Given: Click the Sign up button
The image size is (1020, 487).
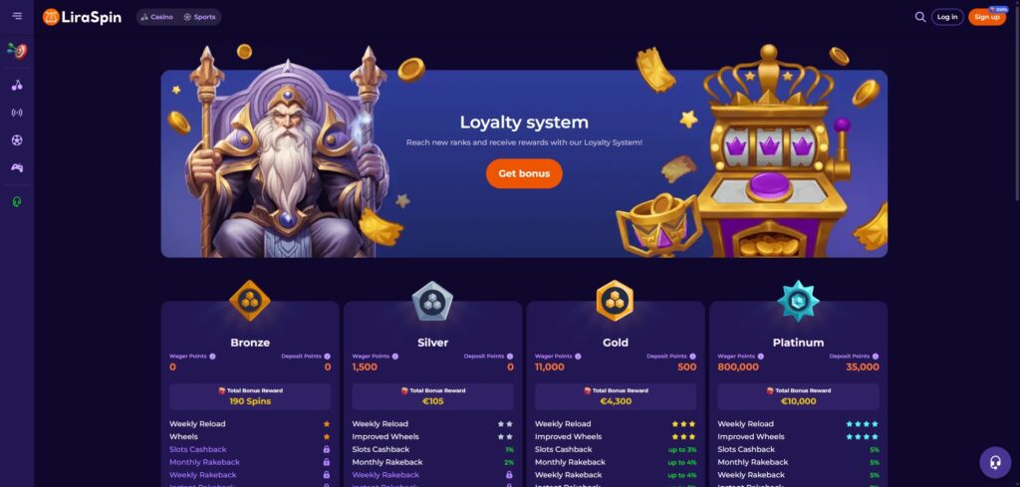Looking at the screenshot, I should (987, 17).
